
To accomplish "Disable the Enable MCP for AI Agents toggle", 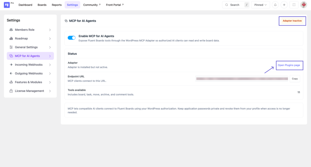I will pos(72,38).
